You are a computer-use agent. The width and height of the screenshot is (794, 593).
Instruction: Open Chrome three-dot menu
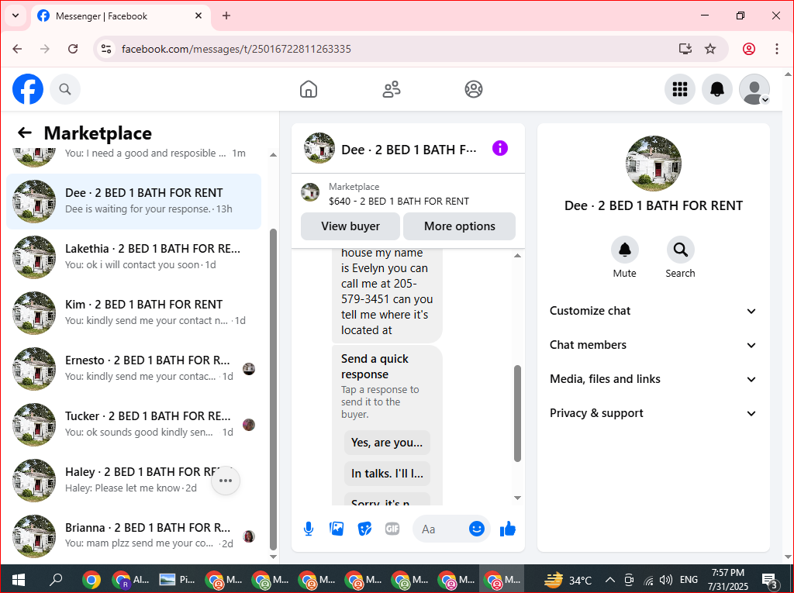click(777, 49)
